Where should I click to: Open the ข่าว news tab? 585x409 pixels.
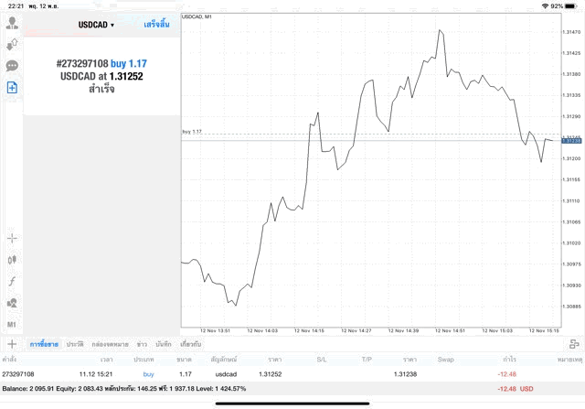(142, 344)
